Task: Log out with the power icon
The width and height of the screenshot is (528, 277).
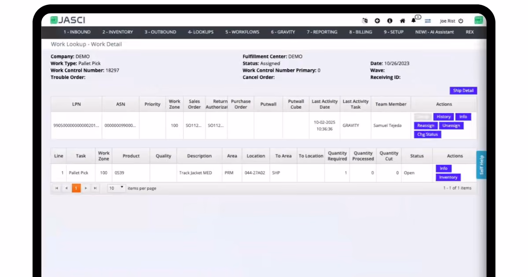Action: (x=461, y=21)
